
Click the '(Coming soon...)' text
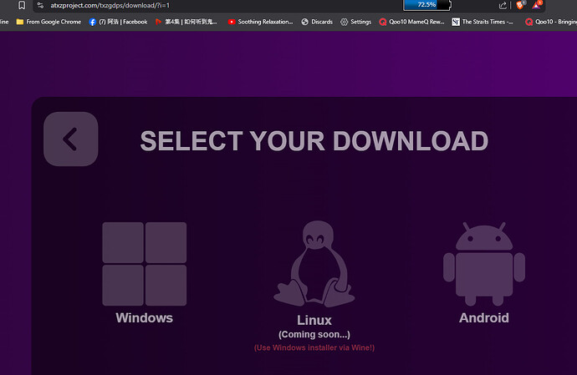314,335
